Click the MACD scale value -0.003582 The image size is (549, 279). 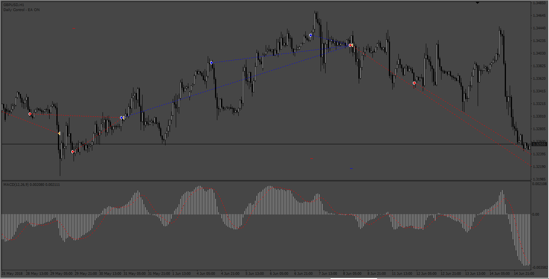540,268
